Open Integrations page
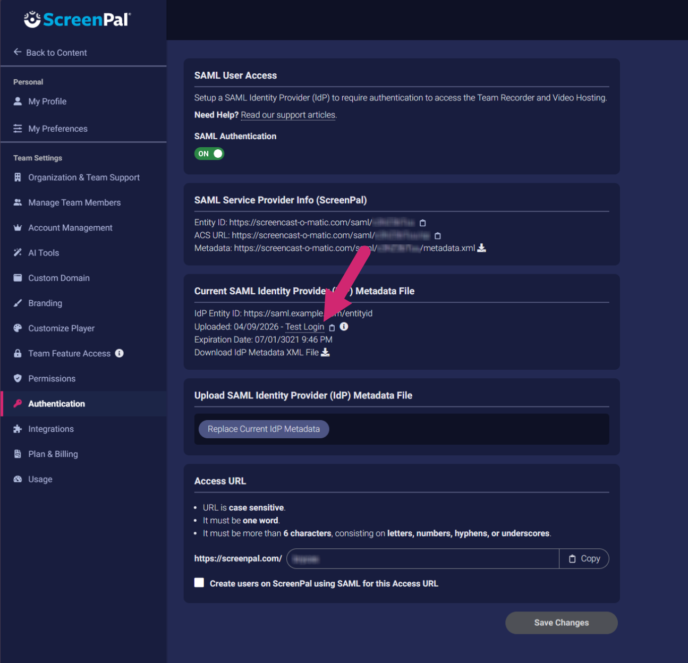Viewport: 688px width, 663px height. click(x=51, y=429)
